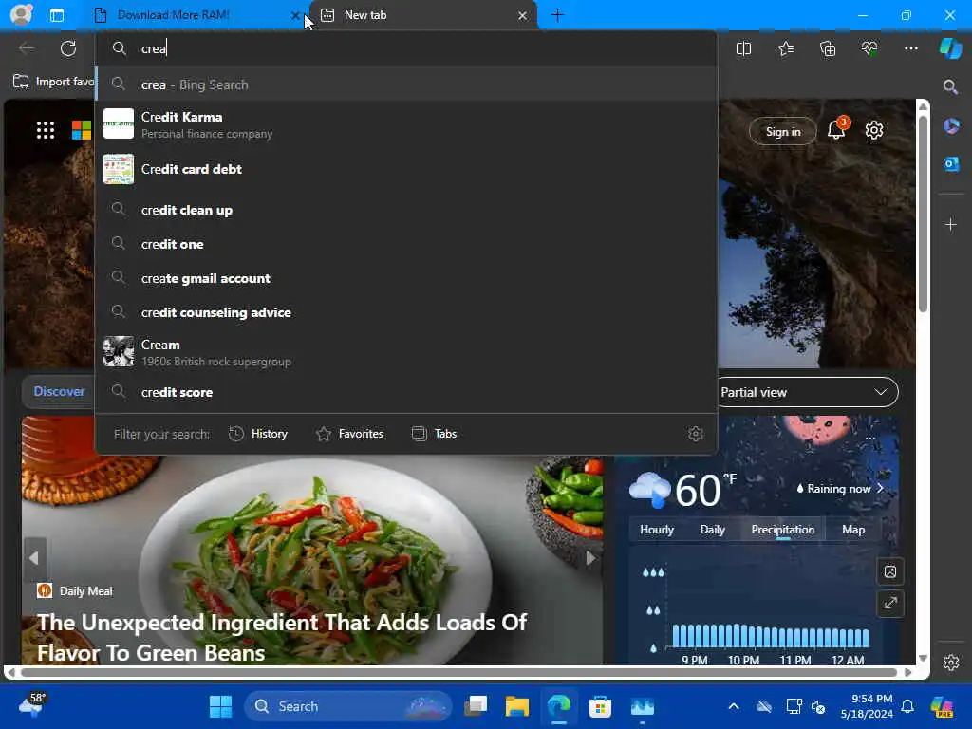This screenshot has width=972, height=729.
Task: Open Task View on taskbar
Action: coord(477,706)
